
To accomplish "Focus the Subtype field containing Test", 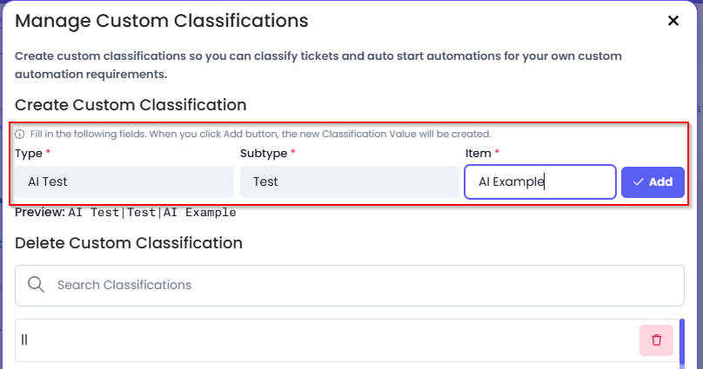I will (x=350, y=182).
